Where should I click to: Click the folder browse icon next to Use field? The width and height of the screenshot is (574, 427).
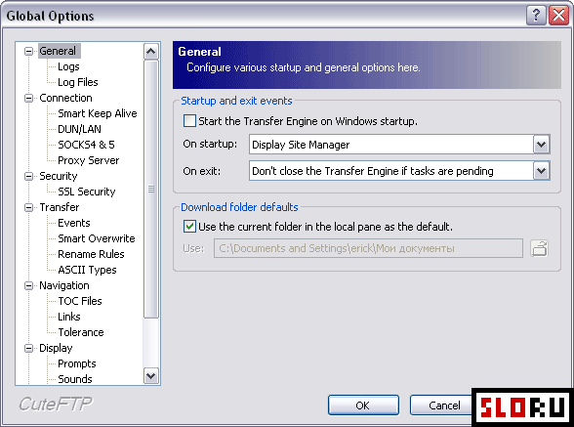click(x=540, y=248)
